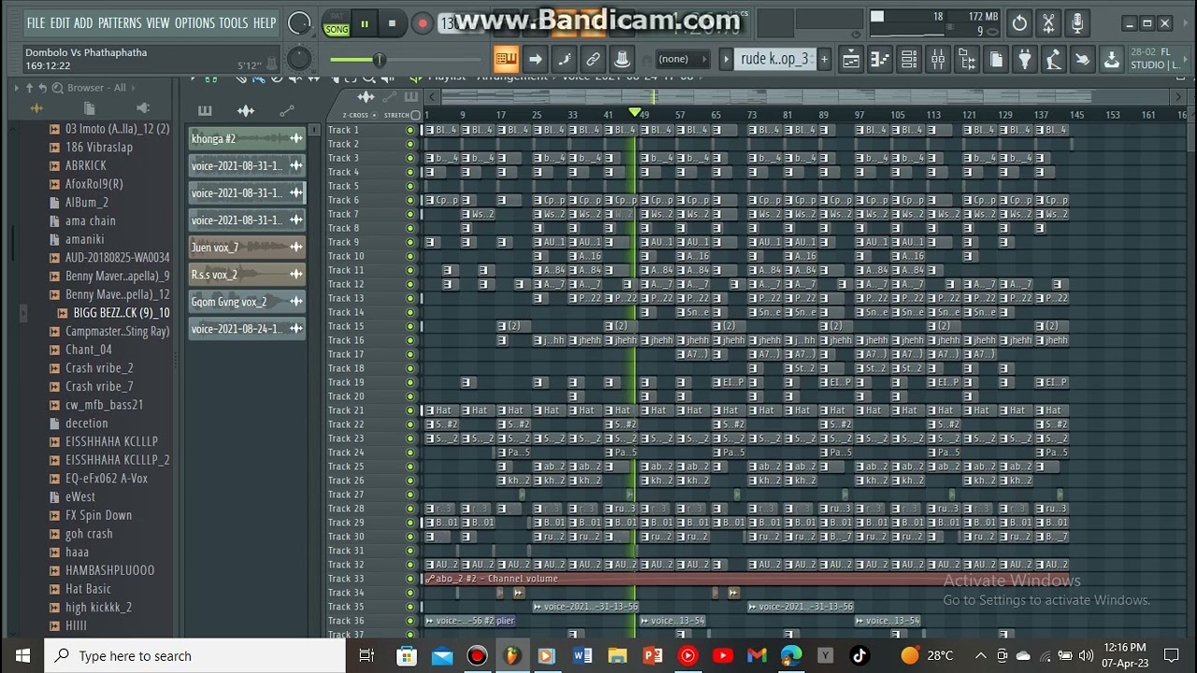This screenshot has width=1197, height=673.
Task: Open the TOOLS menu
Action: [234, 22]
